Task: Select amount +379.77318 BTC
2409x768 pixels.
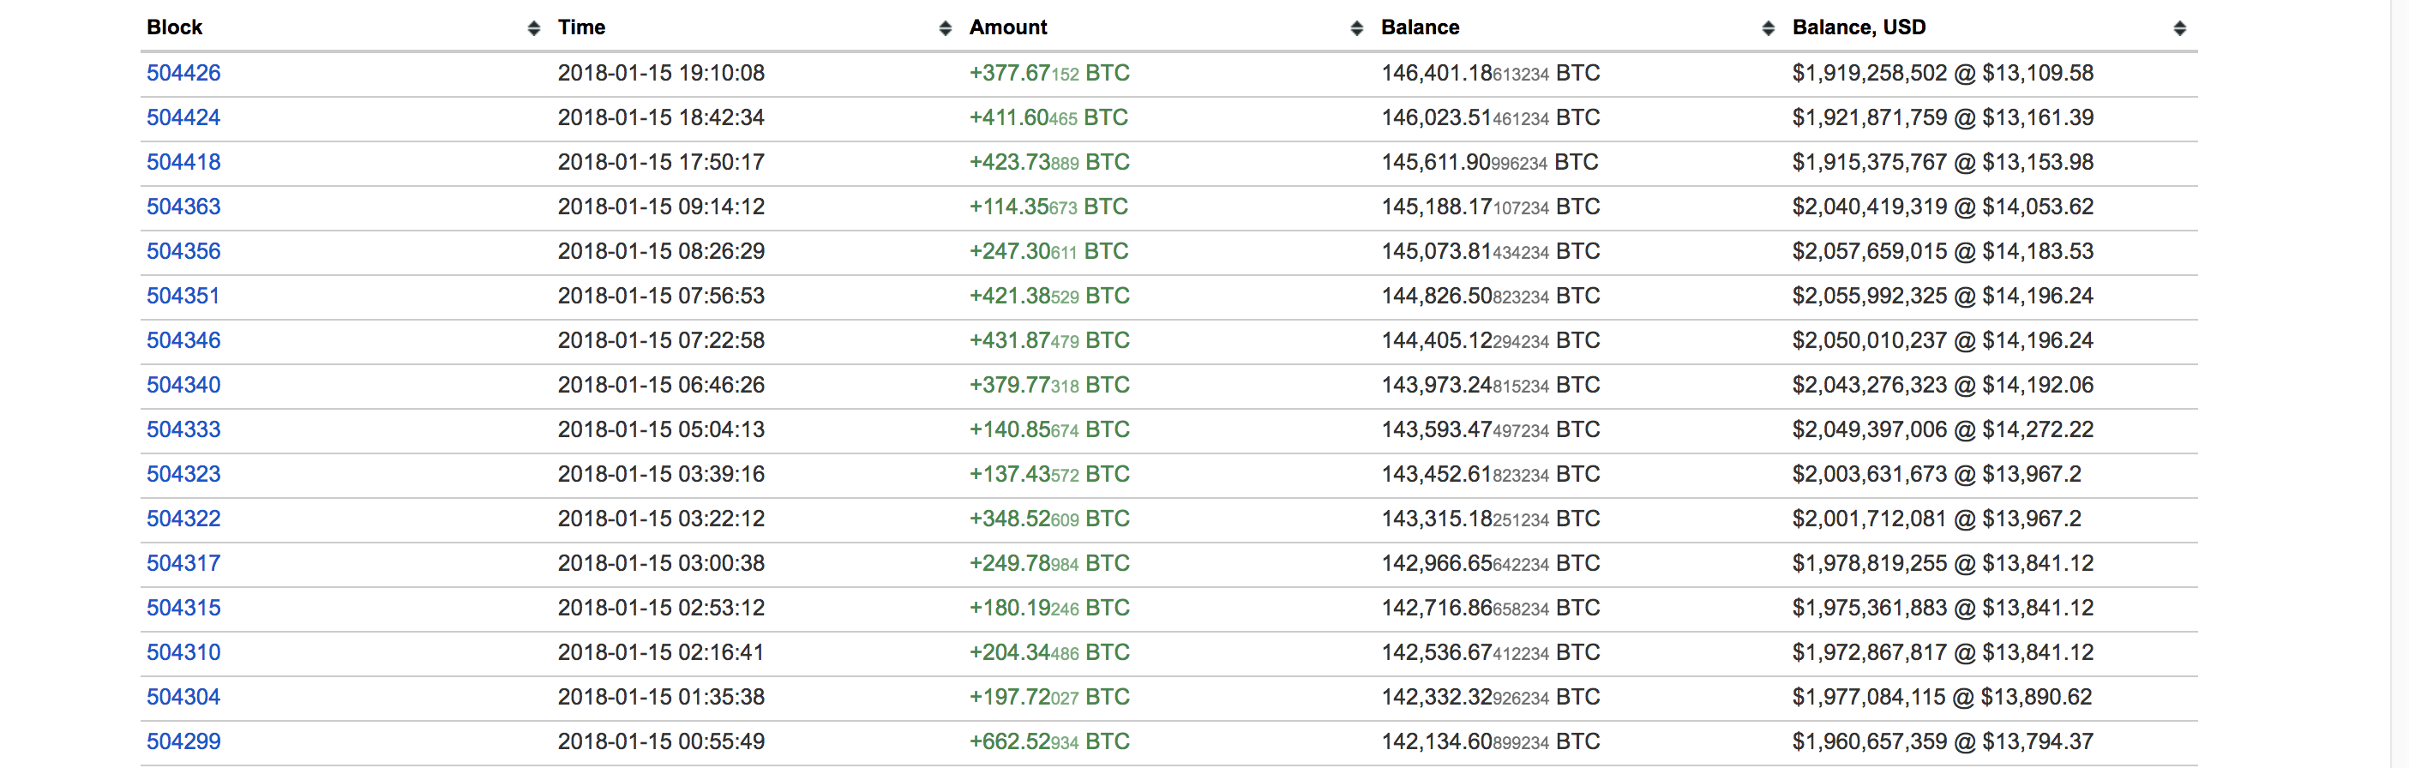Action: coord(1049,386)
